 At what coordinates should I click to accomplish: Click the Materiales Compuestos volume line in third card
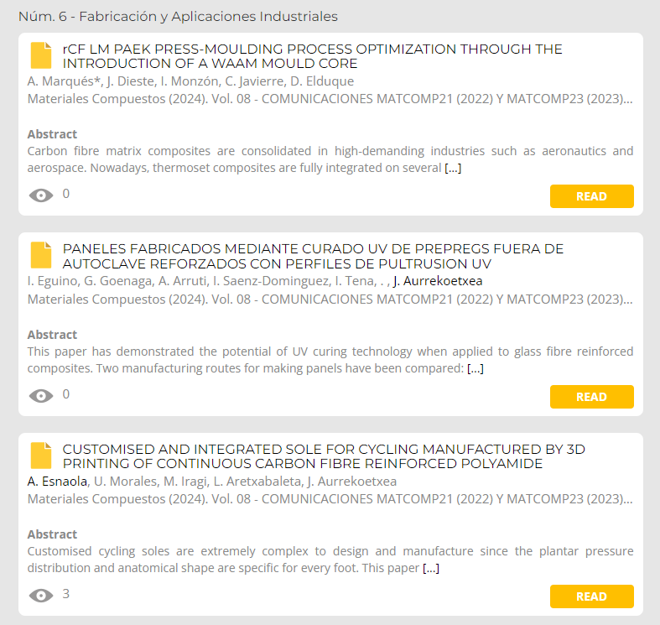[330, 499]
